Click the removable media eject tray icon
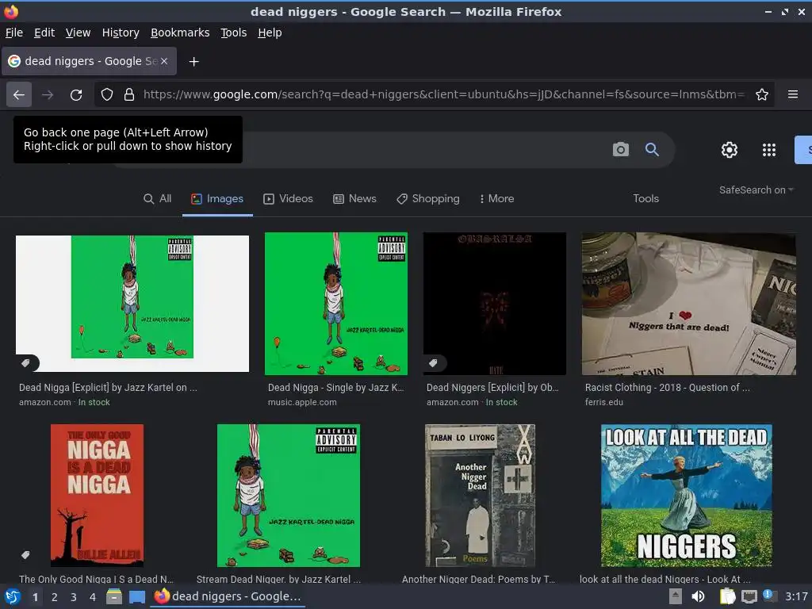Image resolution: width=812 pixels, height=609 pixels. 676,596
